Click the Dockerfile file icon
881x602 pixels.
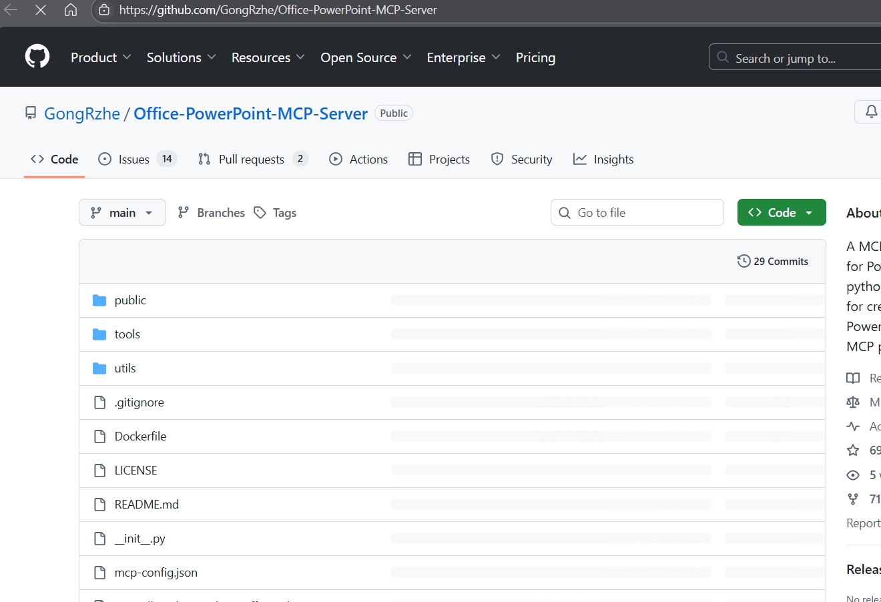point(99,436)
